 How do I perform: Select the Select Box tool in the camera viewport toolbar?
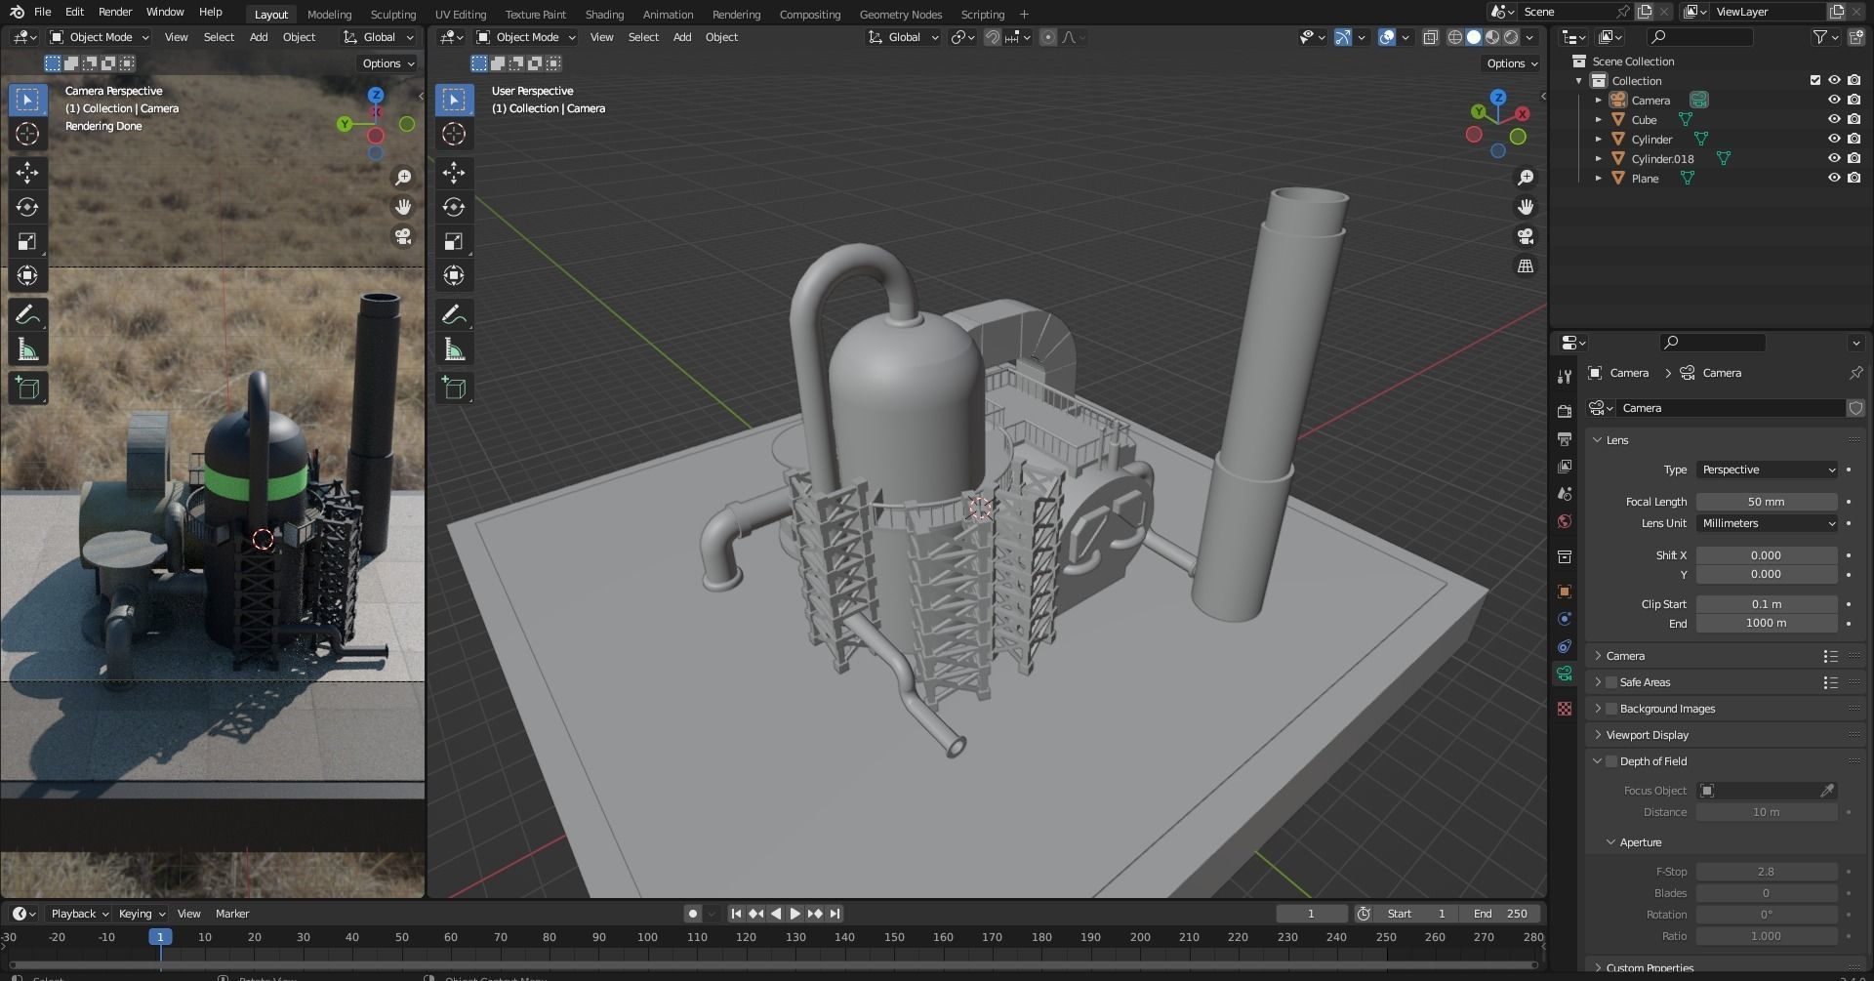(27, 100)
